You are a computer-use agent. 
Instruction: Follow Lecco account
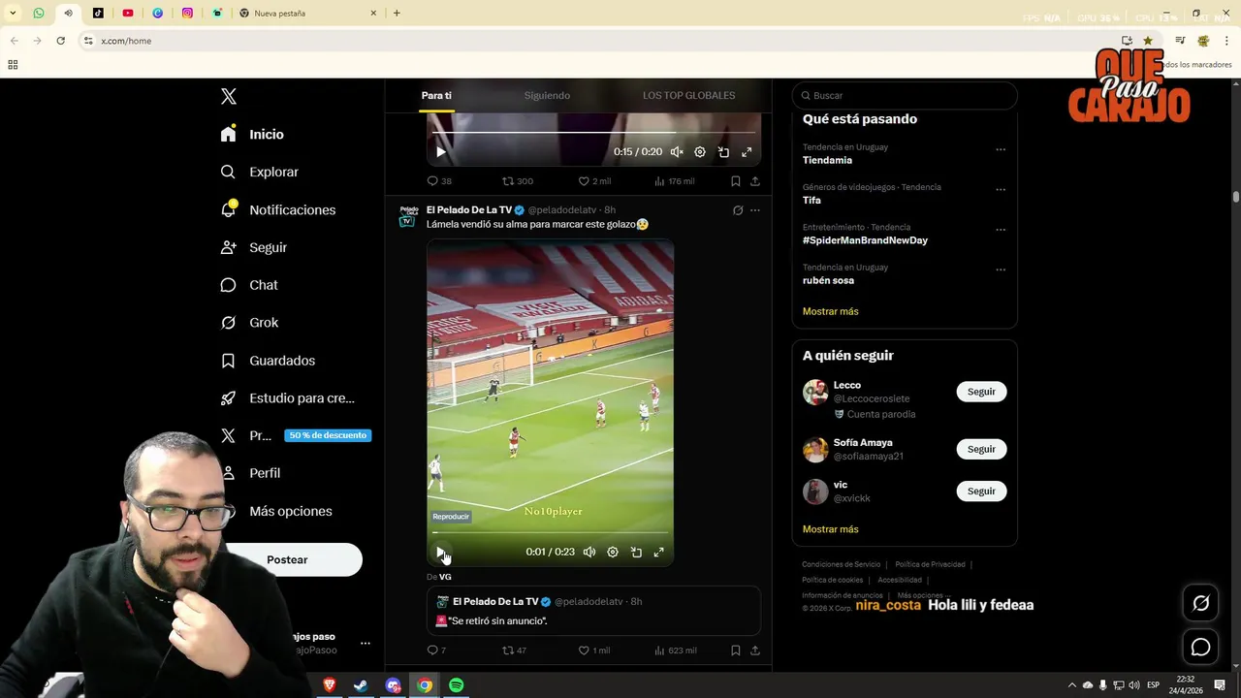981,392
